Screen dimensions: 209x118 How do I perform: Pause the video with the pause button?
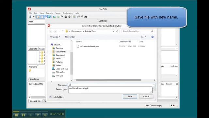[23, 115]
